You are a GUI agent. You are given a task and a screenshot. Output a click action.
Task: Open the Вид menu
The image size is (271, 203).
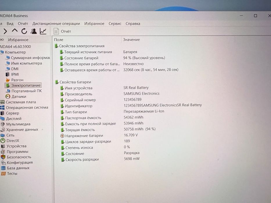tap(10, 24)
